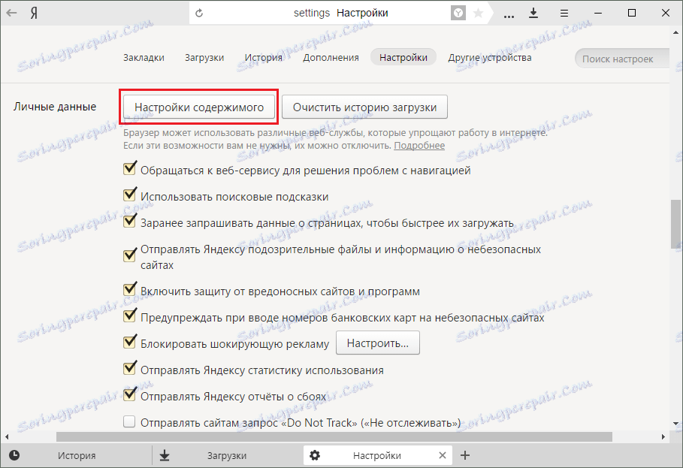Uncheck Использовать поисковые подсказки

[129, 195]
